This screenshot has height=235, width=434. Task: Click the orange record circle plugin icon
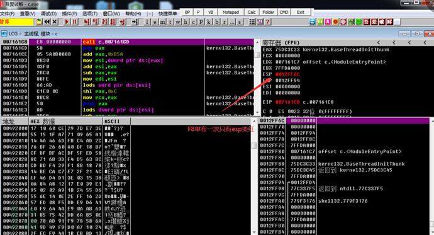[x=335, y=21]
